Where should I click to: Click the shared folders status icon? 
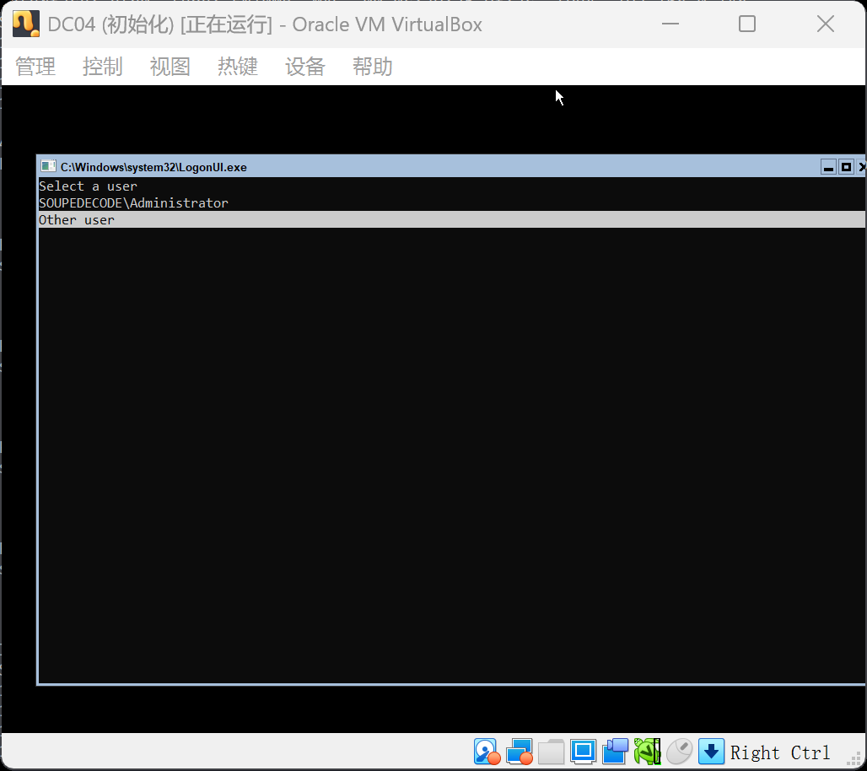tap(551, 751)
